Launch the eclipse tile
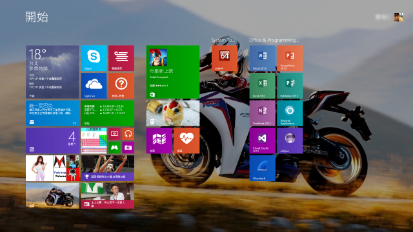Image resolution: width=413 pixels, height=232 pixels. coord(290,140)
